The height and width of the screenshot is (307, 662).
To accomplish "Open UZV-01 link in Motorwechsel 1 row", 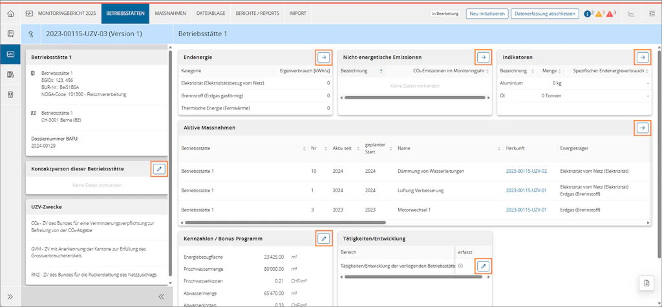I will tap(526, 210).
